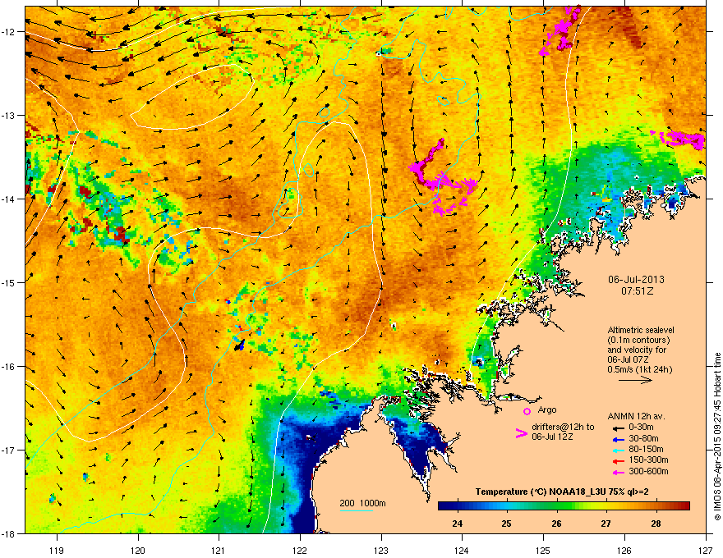Click the dark red end of temperature colorbar
The height and width of the screenshot is (558, 723).
(x=684, y=506)
